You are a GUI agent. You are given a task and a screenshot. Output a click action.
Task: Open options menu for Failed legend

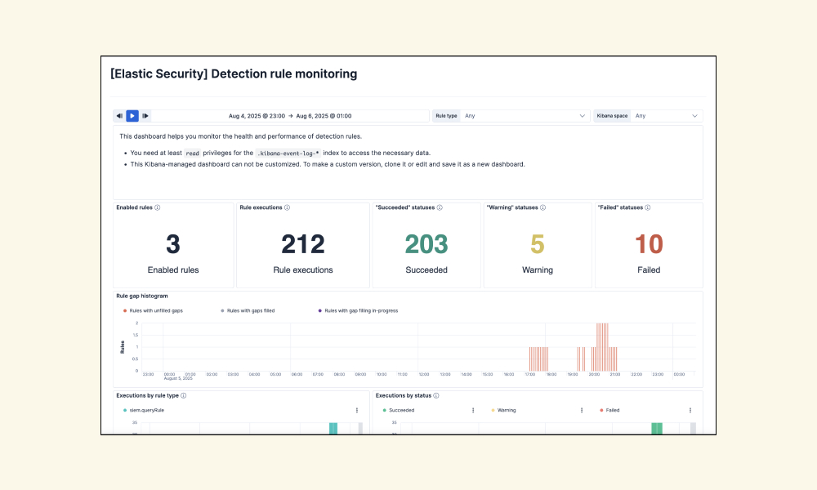click(690, 410)
